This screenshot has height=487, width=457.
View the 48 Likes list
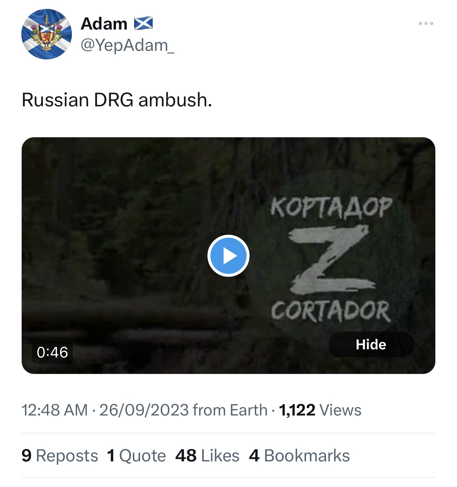point(208,456)
